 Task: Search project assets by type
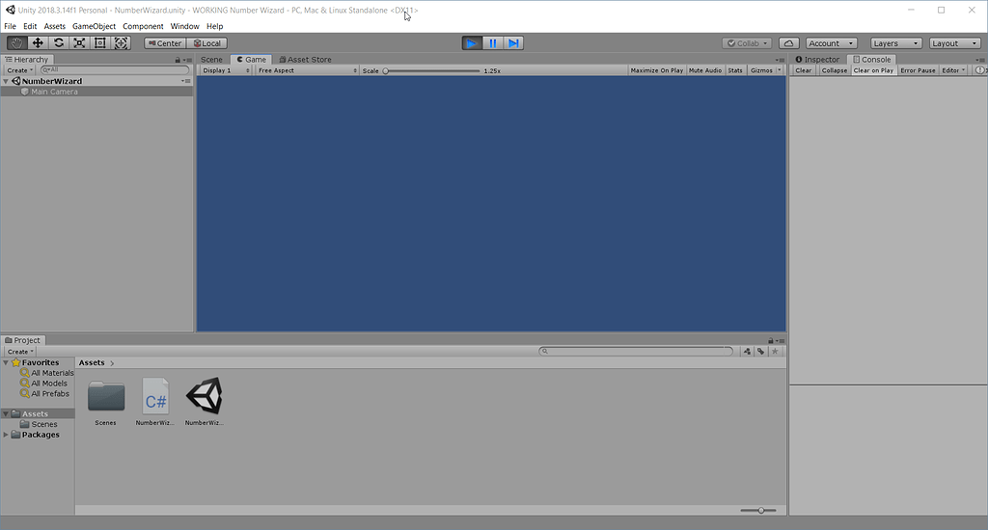tap(748, 351)
